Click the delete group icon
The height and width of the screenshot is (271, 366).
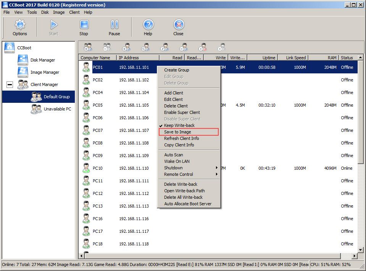pyautogui.click(x=107, y=47)
